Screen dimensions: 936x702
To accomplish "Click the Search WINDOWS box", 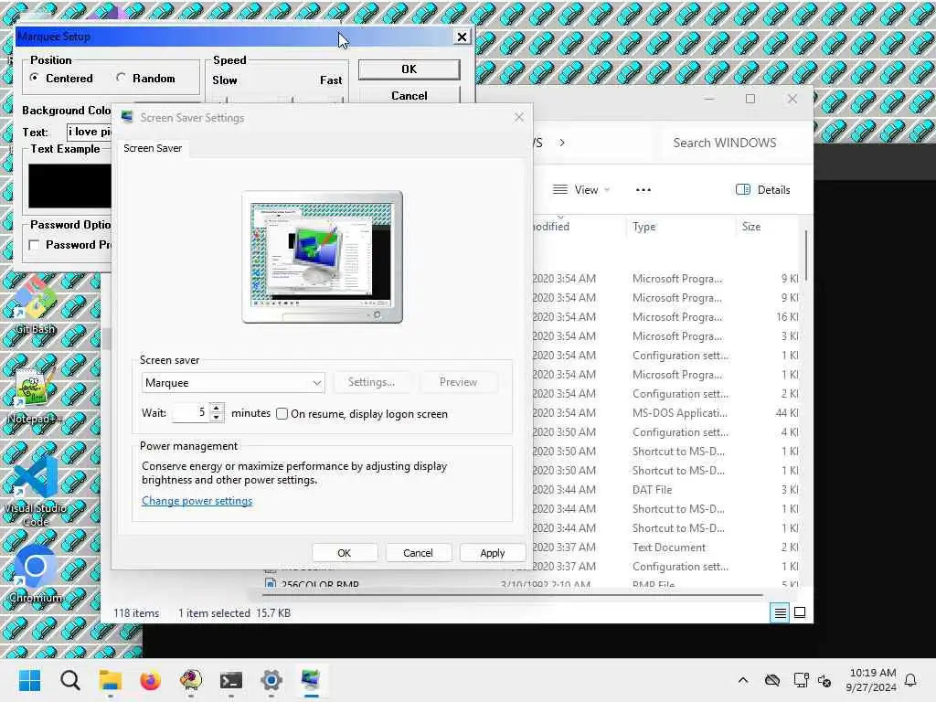I will [734, 143].
